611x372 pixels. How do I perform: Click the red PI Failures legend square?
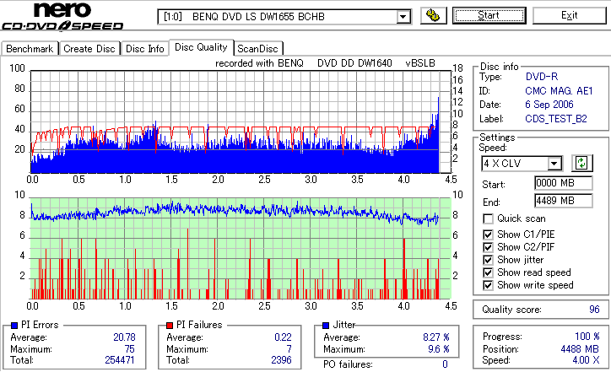170,326
